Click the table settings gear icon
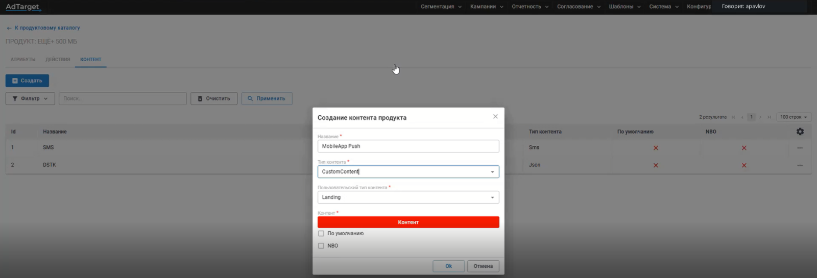 (800, 132)
